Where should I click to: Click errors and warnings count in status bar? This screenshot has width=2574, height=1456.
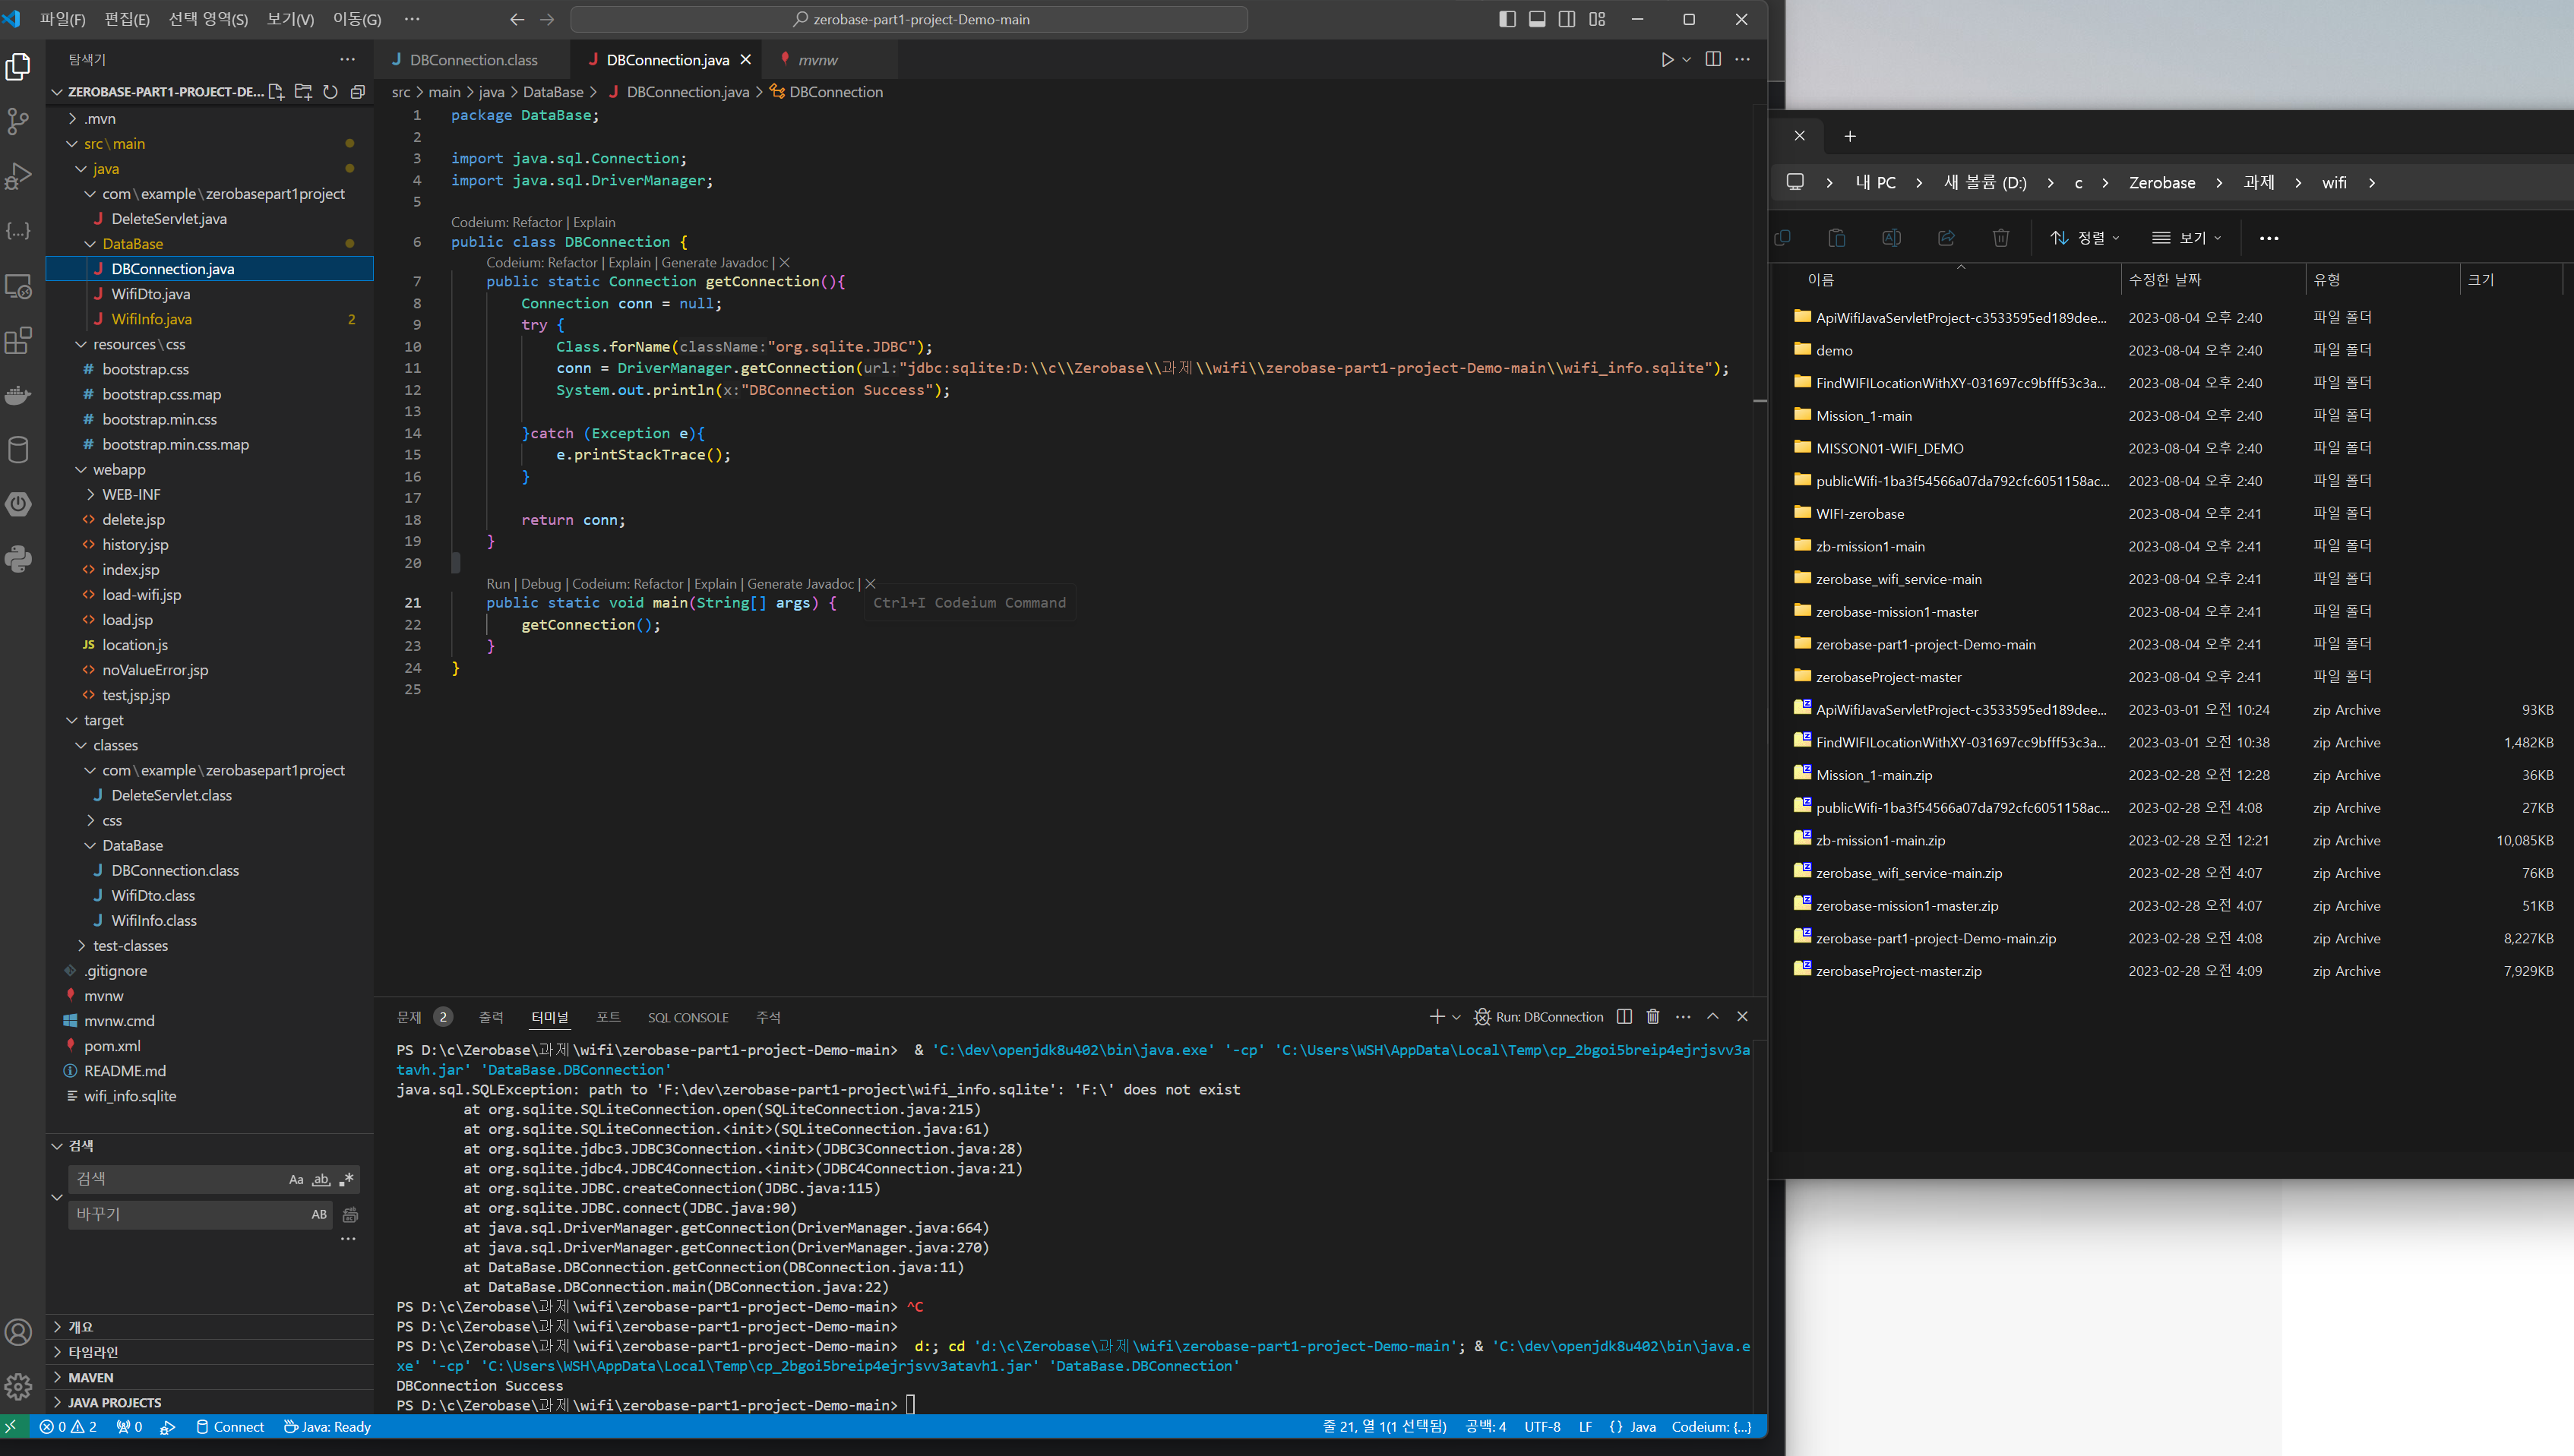click(68, 1427)
